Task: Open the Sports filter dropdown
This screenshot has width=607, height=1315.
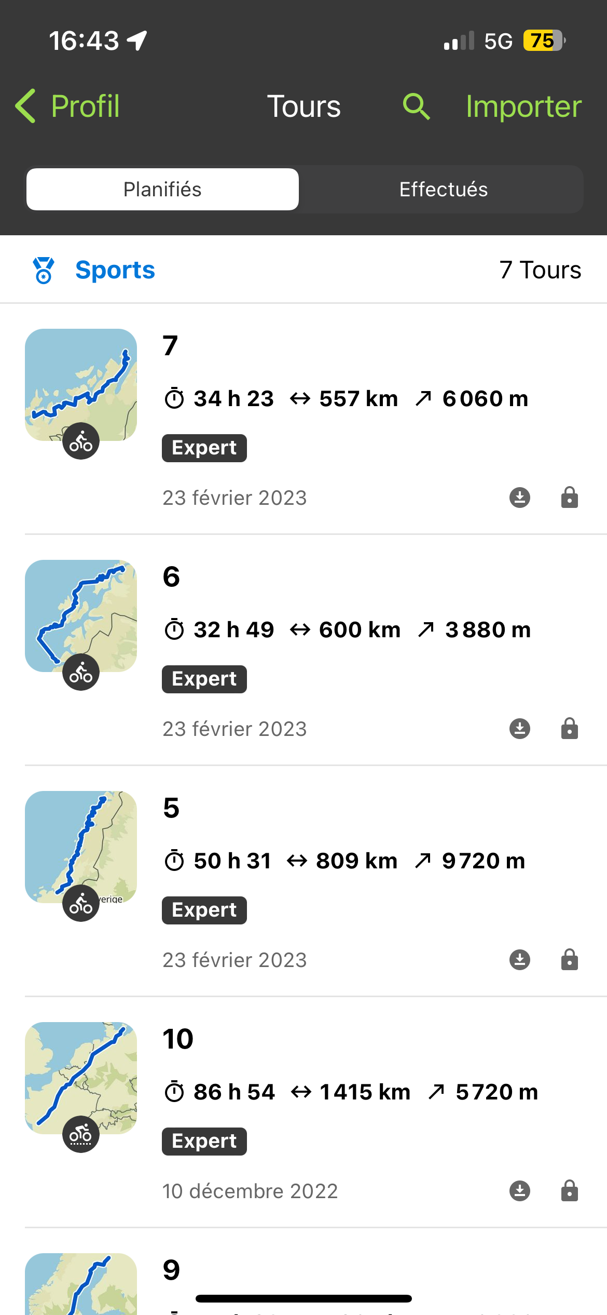Action: tap(115, 270)
